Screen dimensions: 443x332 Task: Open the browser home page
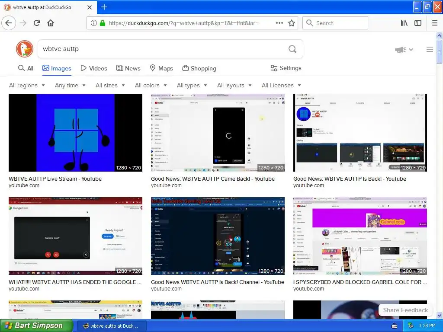[51, 23]
